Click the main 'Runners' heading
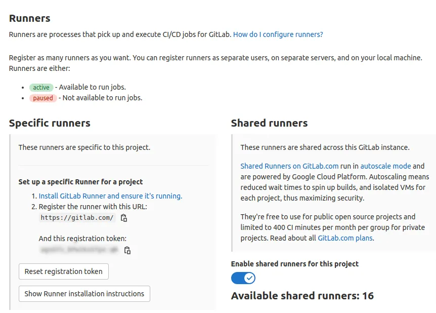The image size is (436, 313). (30, 18)
